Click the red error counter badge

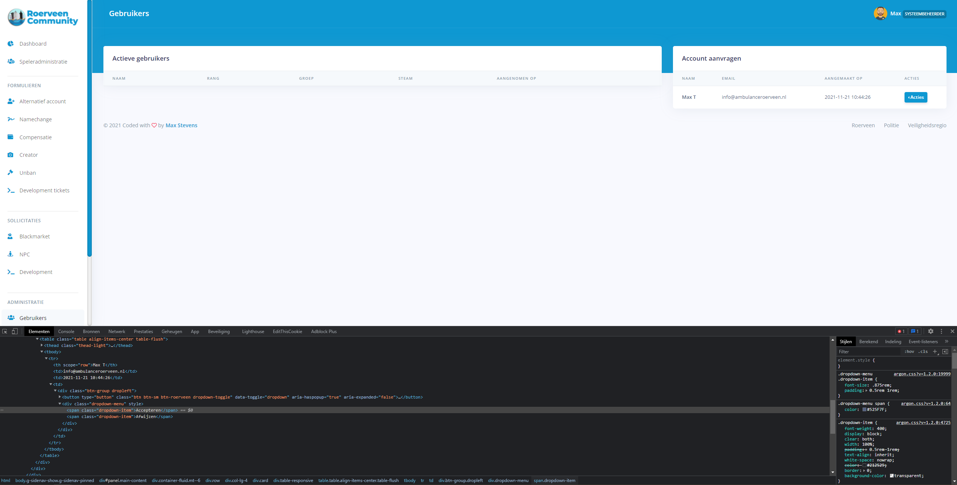pyautogui.click(x=901, y=331)
